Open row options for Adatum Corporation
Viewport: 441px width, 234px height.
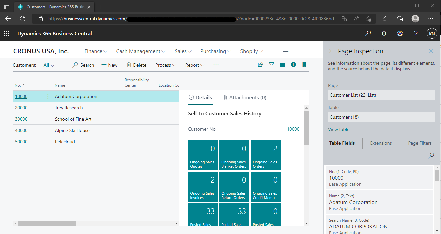[x=48, y=96]
